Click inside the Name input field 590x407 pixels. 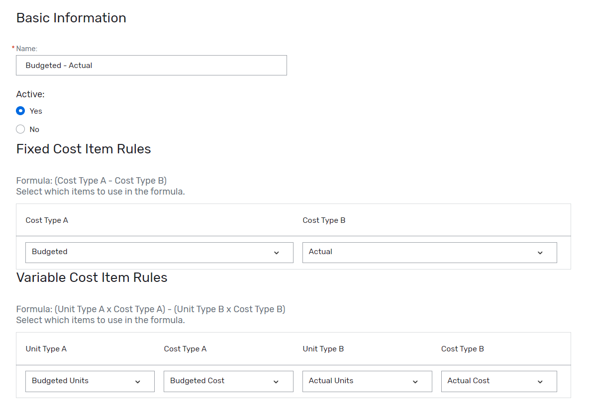click(151, 65)
